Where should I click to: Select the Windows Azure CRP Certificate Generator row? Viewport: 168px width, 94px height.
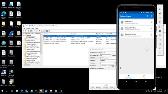(80, 42)
